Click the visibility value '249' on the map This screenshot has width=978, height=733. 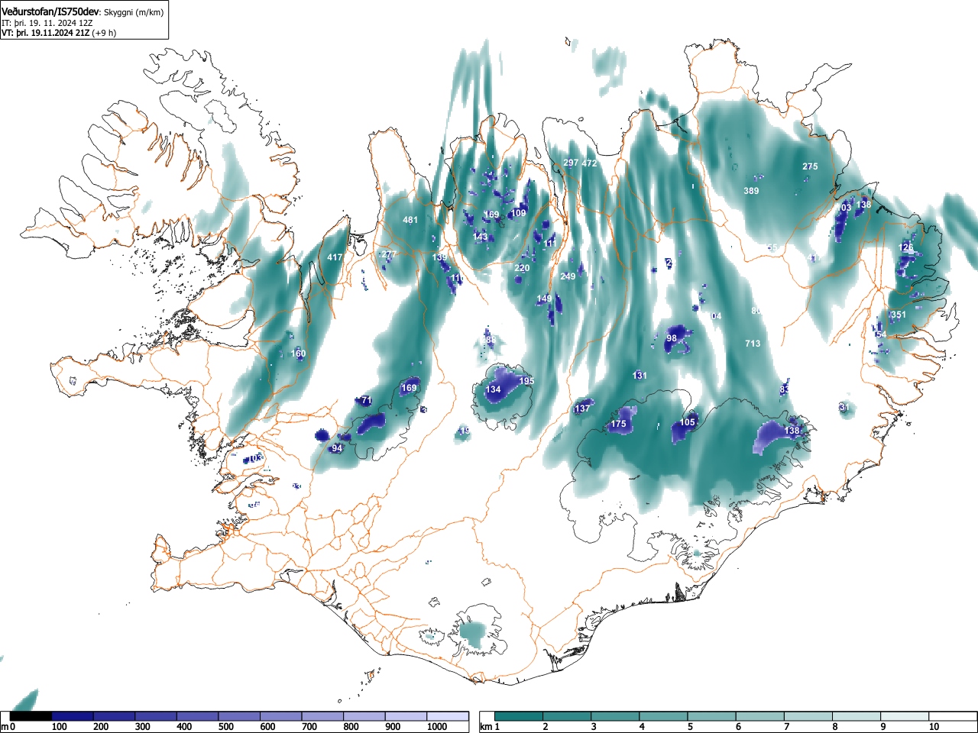tap(568, 276)
